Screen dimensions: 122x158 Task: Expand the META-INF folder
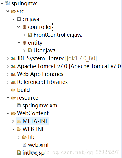(13, 121)
